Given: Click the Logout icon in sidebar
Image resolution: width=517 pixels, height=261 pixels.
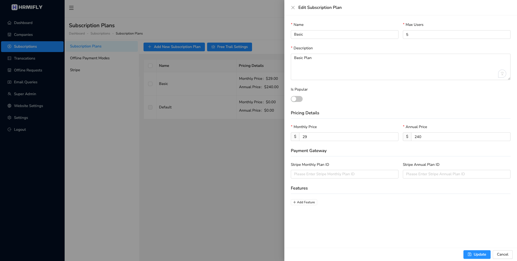Looking at the screenshot, I should pos(9,130).
